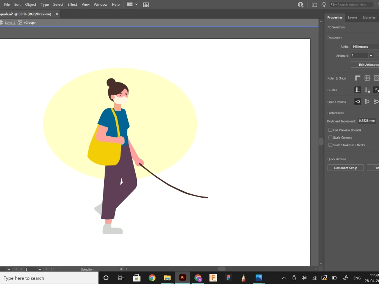
Task: Open Photos app from taskbar
Action: (x=259, y=278)
